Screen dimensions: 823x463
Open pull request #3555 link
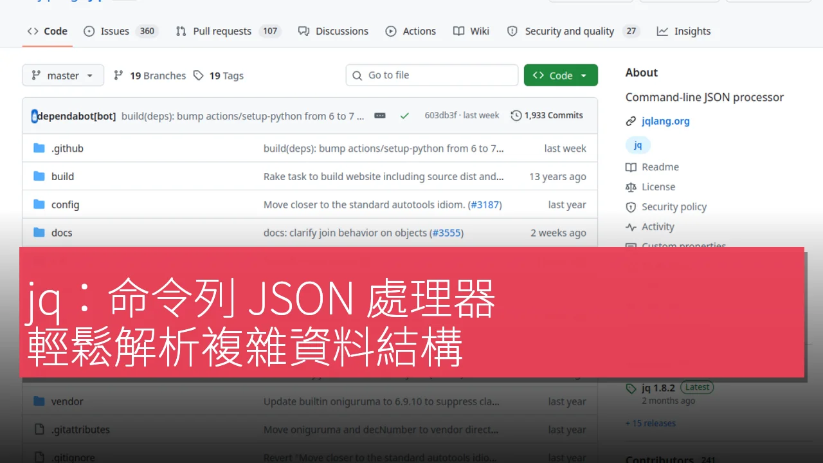[x=447, y=233]
